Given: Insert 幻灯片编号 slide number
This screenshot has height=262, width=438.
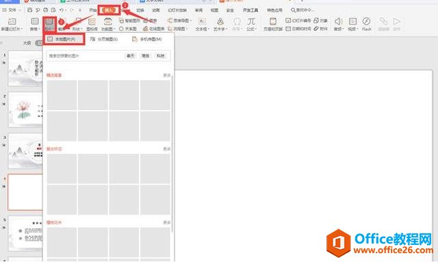Looking at the screenshot, I should 298,21.
